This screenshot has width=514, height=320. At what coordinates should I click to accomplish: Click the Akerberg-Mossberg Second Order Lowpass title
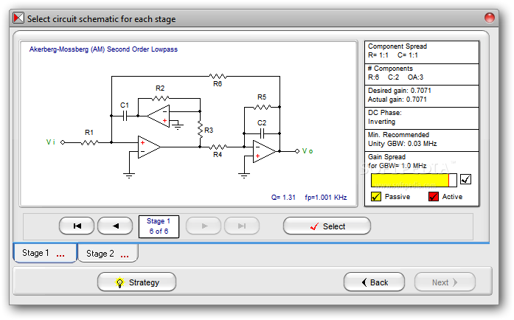pyautogui.click(x=103, y=49)
